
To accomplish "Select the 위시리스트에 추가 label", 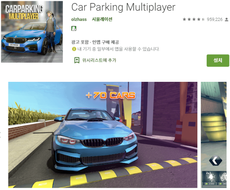I will click(x=99, y=60).
